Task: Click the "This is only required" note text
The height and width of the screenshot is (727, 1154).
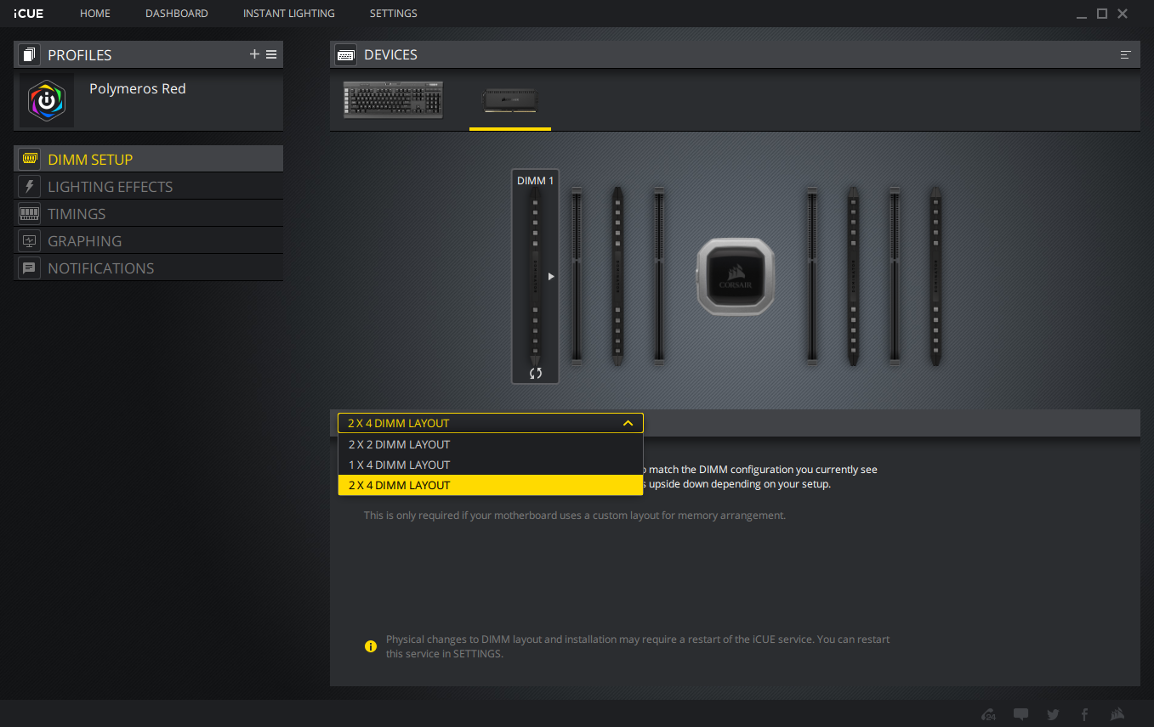Action: (575, 516)
